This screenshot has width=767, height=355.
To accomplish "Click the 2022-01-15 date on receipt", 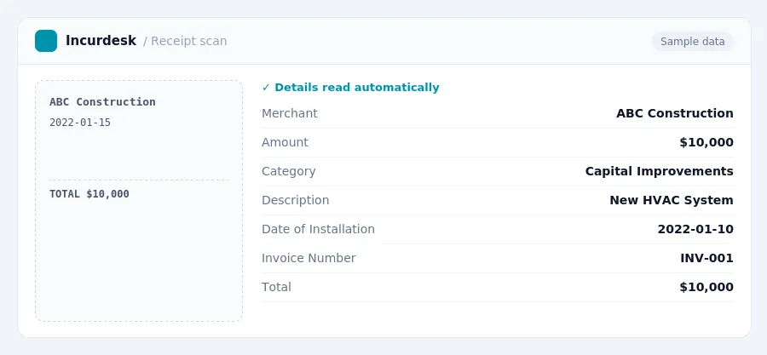I will pyautogui.click(x=80, y=123).
